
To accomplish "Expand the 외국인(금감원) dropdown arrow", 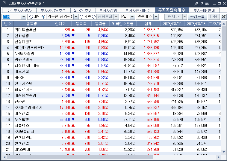I will click(x=76, y=17).
